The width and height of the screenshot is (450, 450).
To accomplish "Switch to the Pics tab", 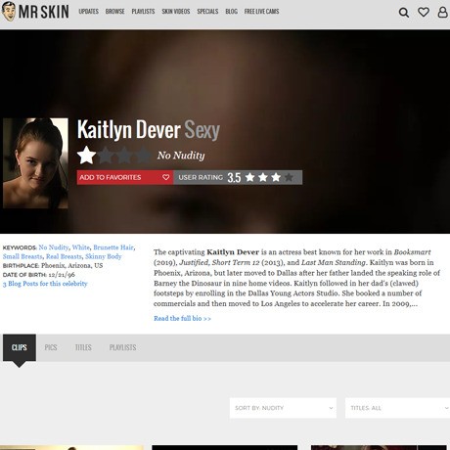I will click(x=51, y=347).
